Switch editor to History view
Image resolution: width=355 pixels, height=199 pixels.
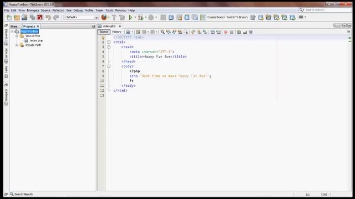(116, 32)
